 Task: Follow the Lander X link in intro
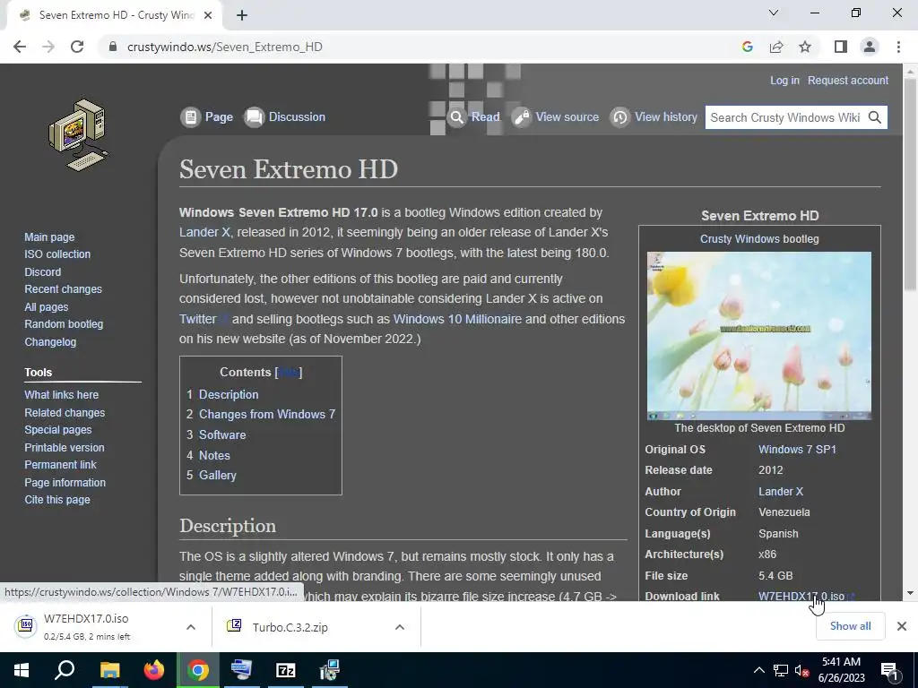click(x=204, y=232)
